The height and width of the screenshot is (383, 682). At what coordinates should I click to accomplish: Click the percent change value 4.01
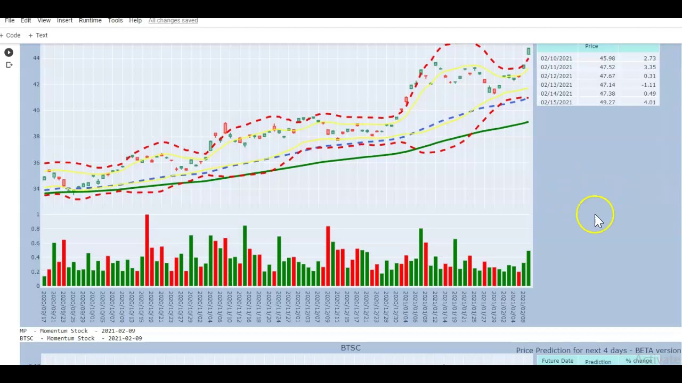click(649, 102)
